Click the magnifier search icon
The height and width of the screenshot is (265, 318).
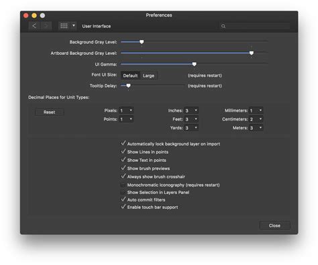click(223, 26)
